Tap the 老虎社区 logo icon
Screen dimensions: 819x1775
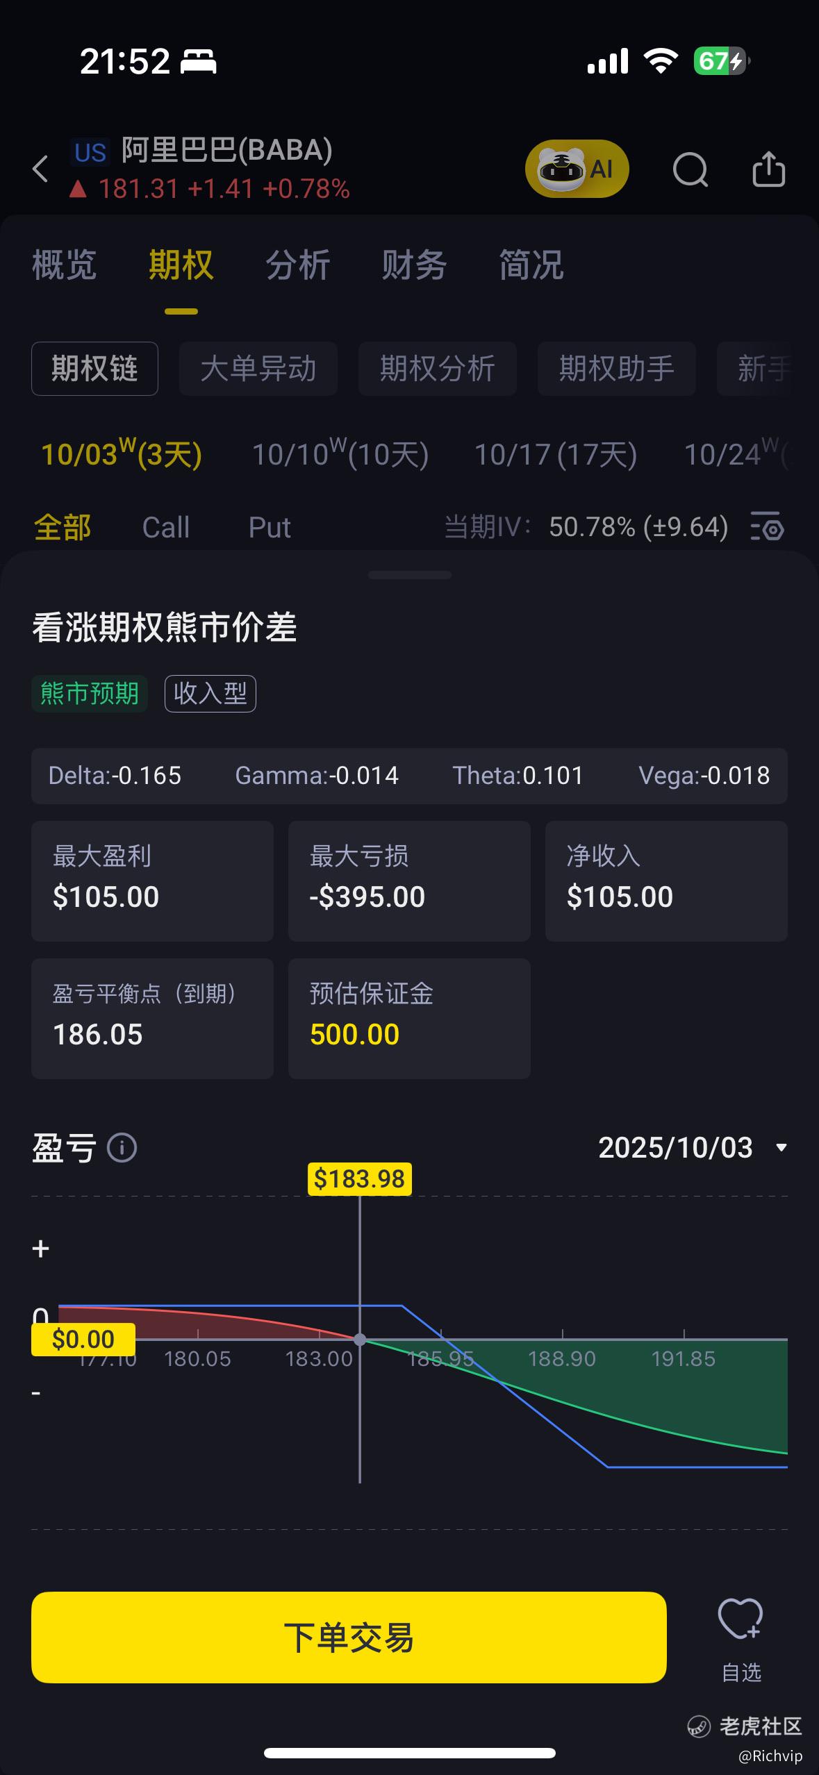click(698, 1726)
